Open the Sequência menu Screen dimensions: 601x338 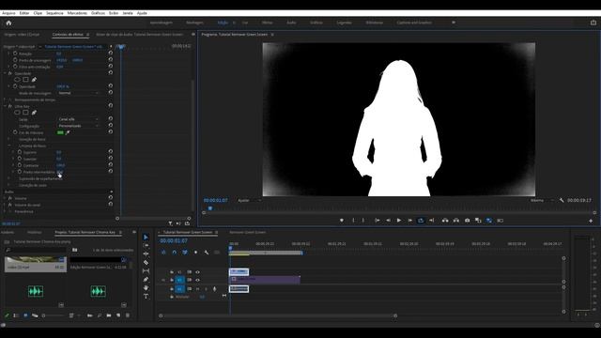[x=54, y=13]
